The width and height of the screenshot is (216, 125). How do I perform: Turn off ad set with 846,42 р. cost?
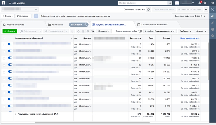click(x=10, y=72)
